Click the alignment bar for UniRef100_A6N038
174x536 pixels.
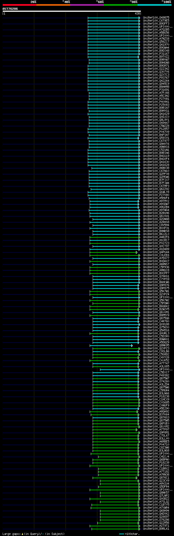[115, 168]
